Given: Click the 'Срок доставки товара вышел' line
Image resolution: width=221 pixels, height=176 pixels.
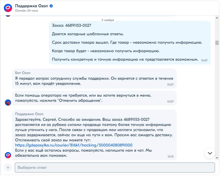Looking at the screenshot, I should pyautogui.click(x=127, y=42).
